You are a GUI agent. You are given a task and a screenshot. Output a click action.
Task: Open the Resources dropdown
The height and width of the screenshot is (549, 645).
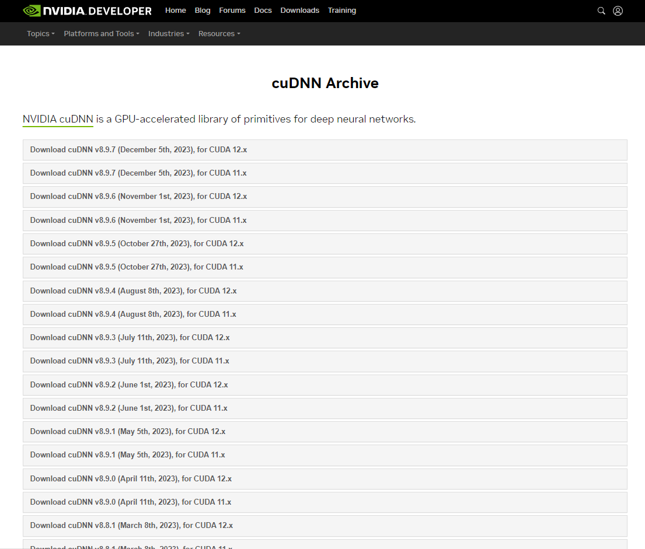218,33
